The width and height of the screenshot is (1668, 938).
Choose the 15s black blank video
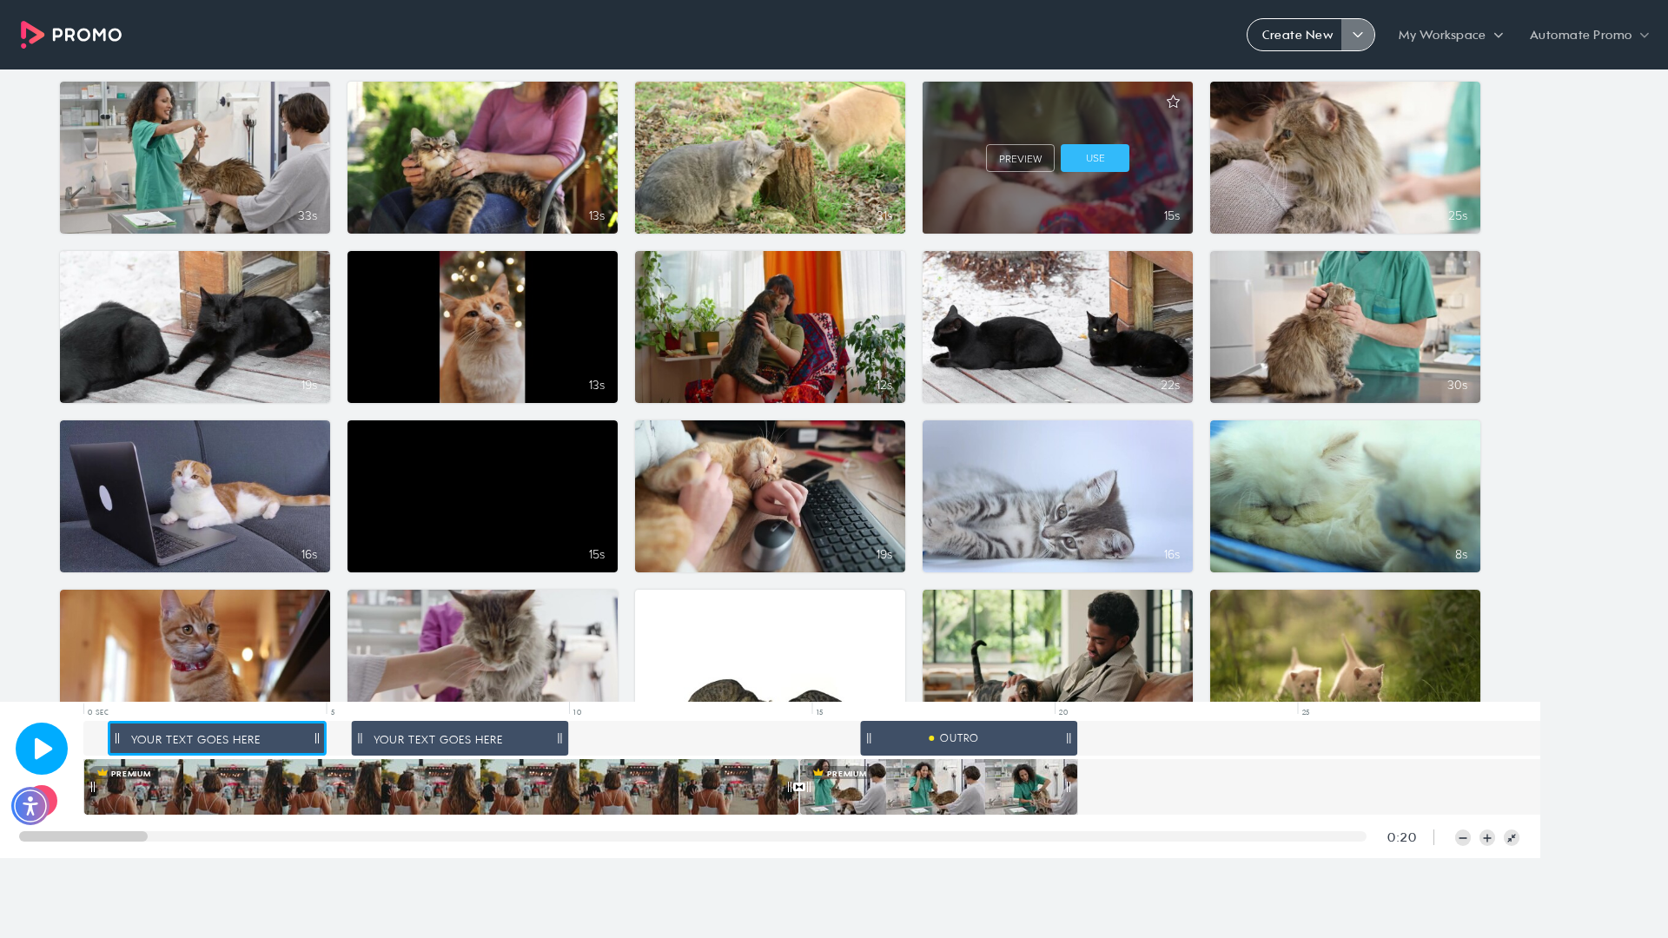[x=482, y=496]
